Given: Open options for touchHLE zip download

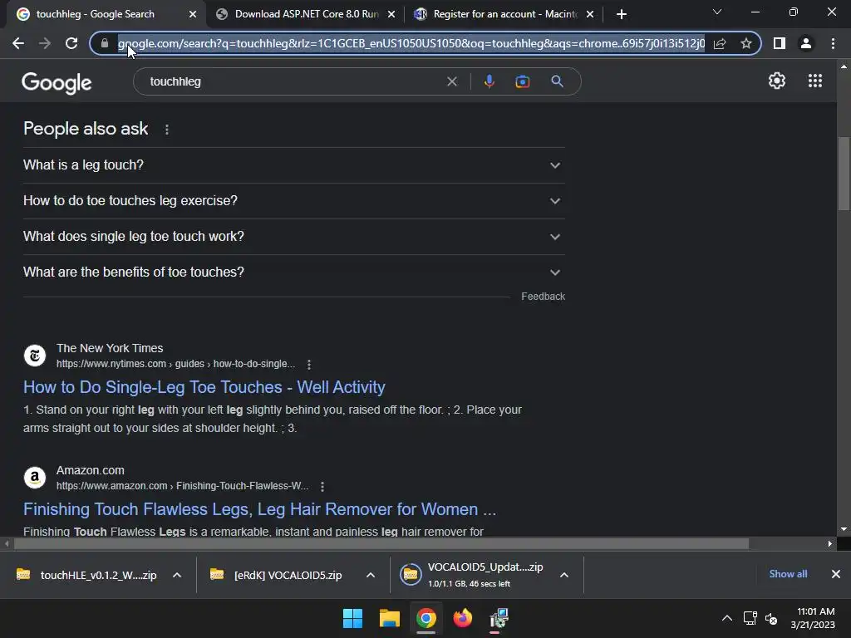Looking at the screenshot, I should pos(177,575).
